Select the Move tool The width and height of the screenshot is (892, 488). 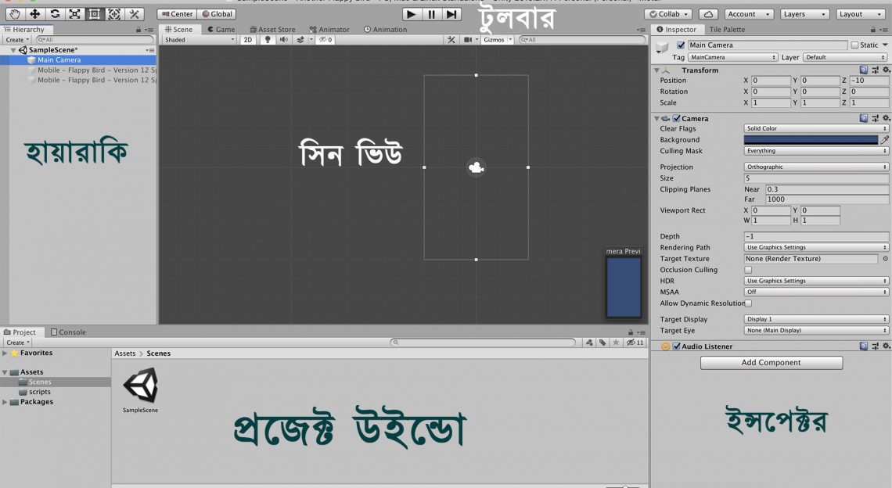click(34, 14)
